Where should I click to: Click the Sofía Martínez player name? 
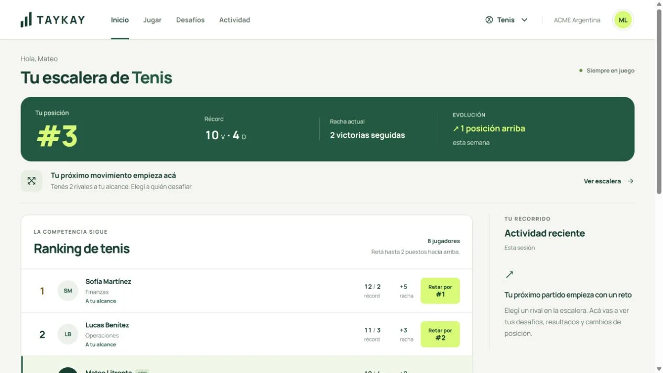tap(108, 281)
